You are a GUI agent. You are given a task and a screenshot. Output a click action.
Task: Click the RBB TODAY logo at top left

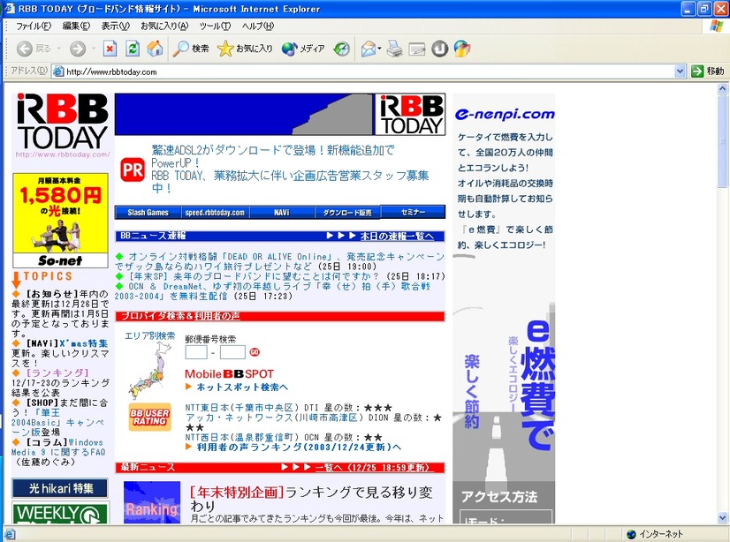pyautogui.click(x=63, y=122)
